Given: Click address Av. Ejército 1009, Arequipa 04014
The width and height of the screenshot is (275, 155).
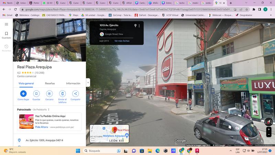Looking at the screenshot, I should pyautogui.click(x=44, y=140).
